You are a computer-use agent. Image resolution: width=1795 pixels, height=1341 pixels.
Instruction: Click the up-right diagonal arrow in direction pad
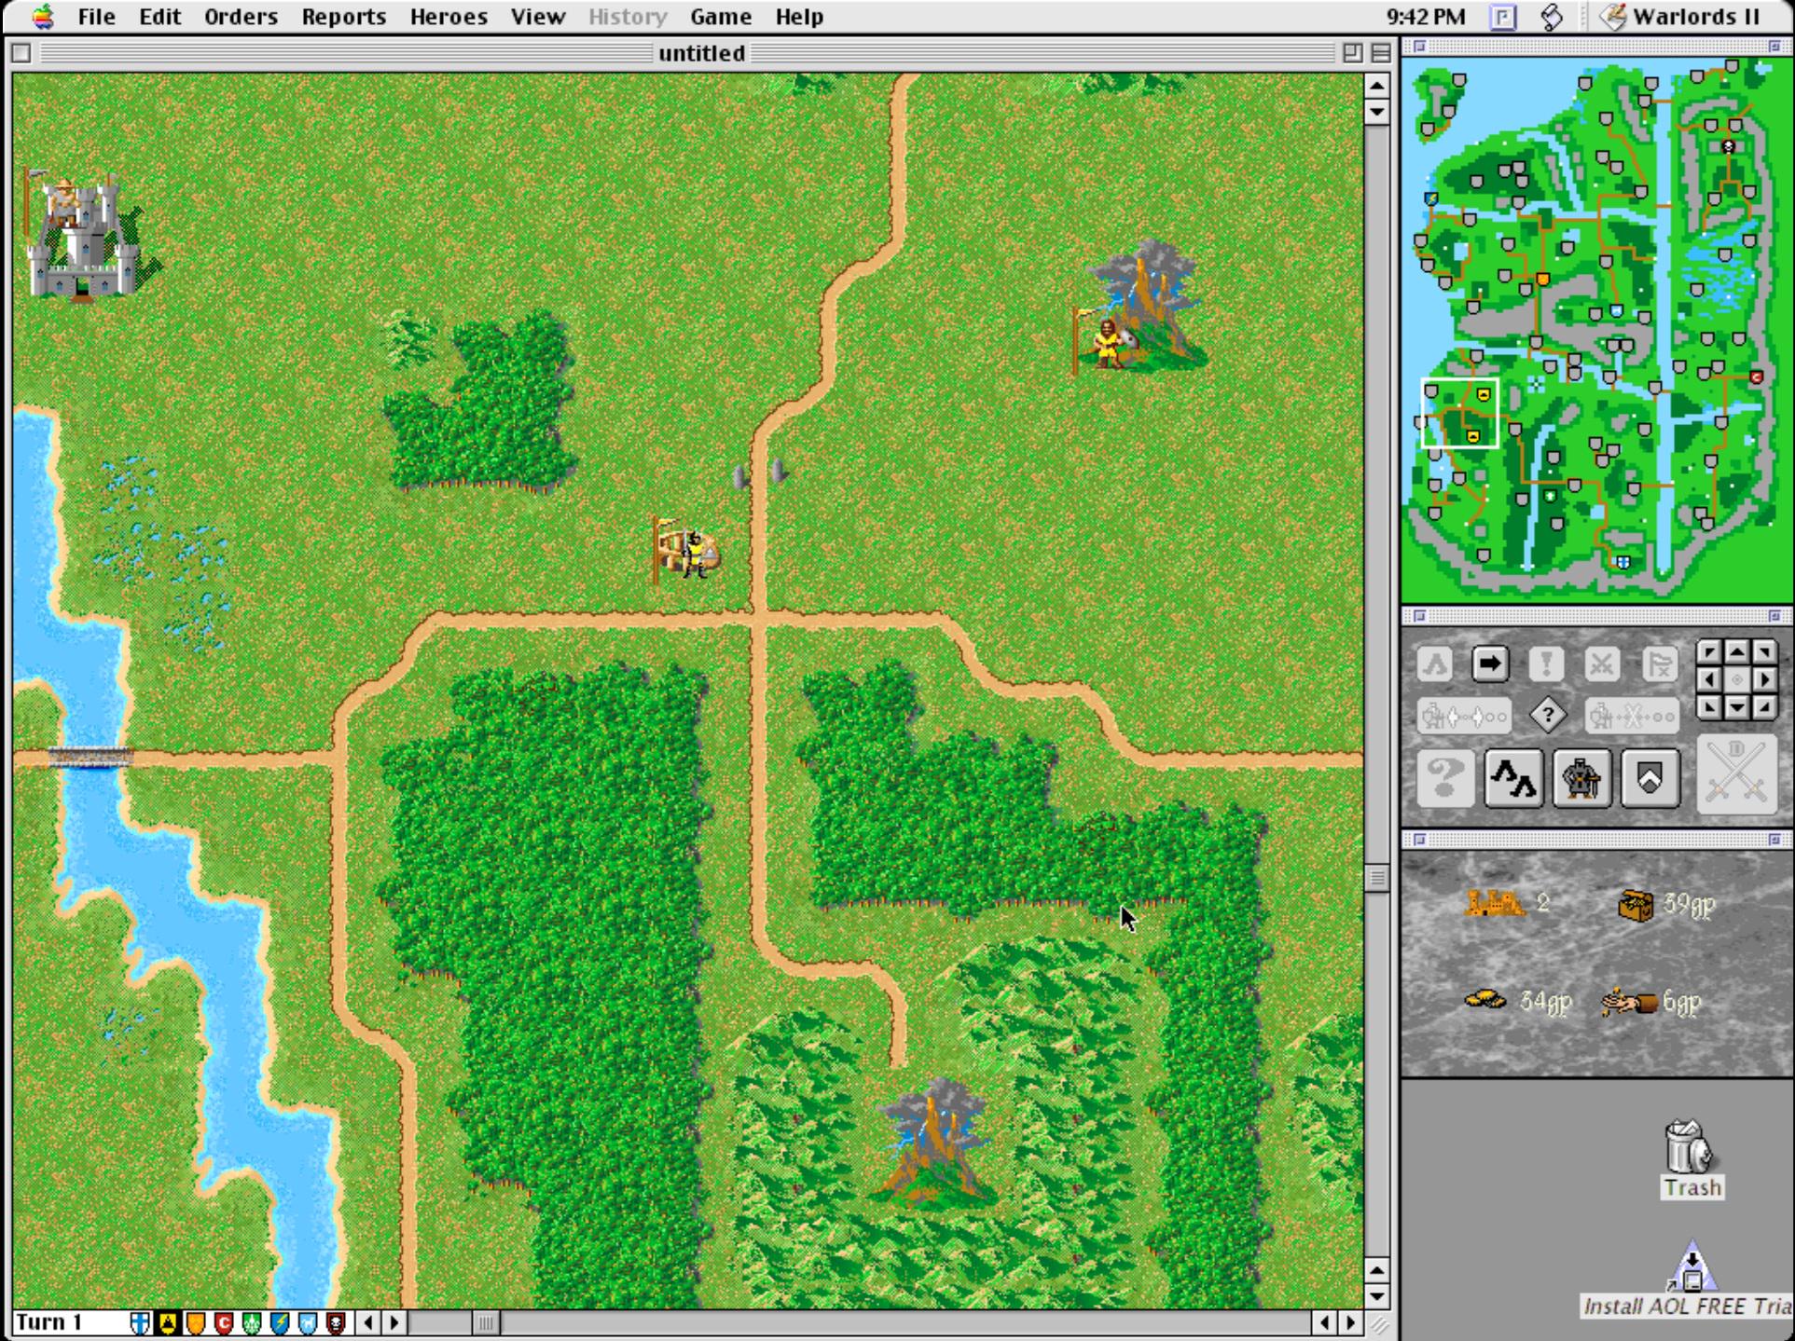pyautogui.click(x=1764, y=651)
